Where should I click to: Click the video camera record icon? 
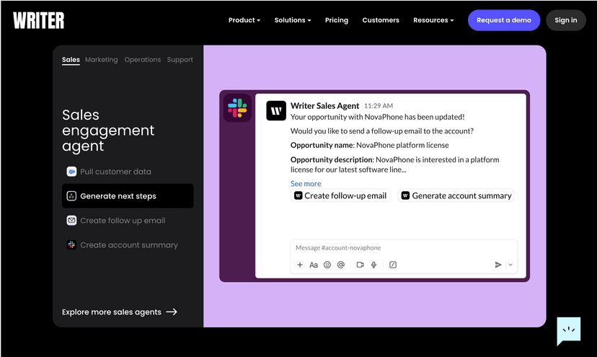[x=360, y=265]
